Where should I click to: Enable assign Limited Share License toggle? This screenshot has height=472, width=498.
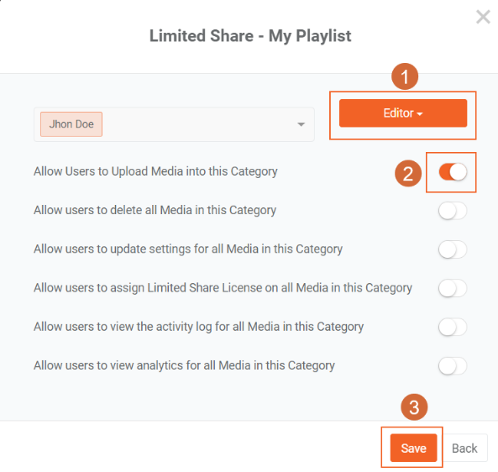pos(453,288)
